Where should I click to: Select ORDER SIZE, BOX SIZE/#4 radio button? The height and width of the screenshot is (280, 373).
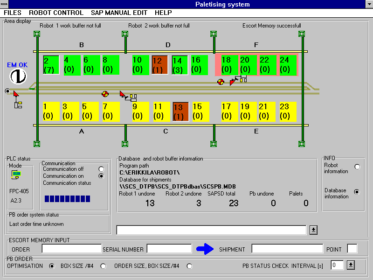point(189,266)
